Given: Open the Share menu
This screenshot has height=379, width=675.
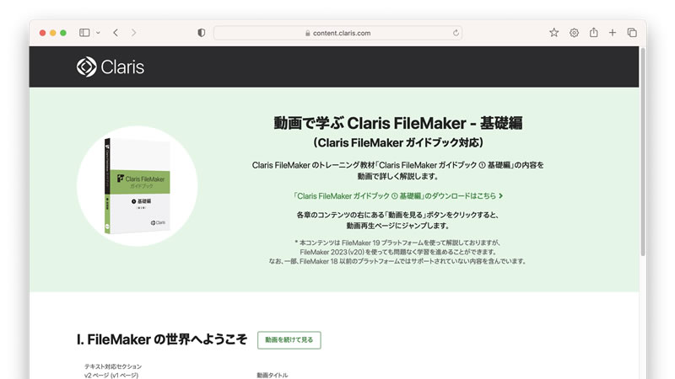Looking at the screenshot, I should (594, 32).
